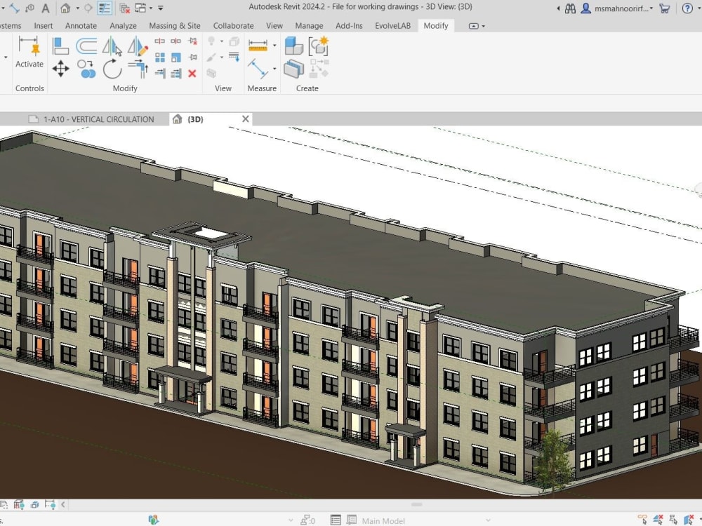This screenshot has width=702, height=526.
Task: Click the Delete red X icon
Action: [192, 74]
